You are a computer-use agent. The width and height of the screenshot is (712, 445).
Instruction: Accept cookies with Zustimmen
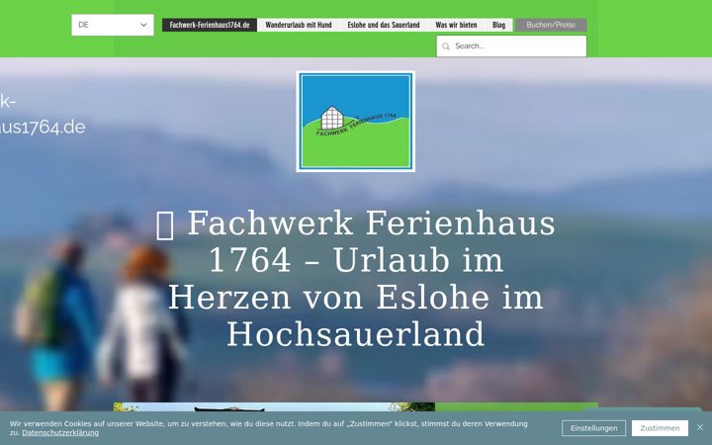coord(660,428)
